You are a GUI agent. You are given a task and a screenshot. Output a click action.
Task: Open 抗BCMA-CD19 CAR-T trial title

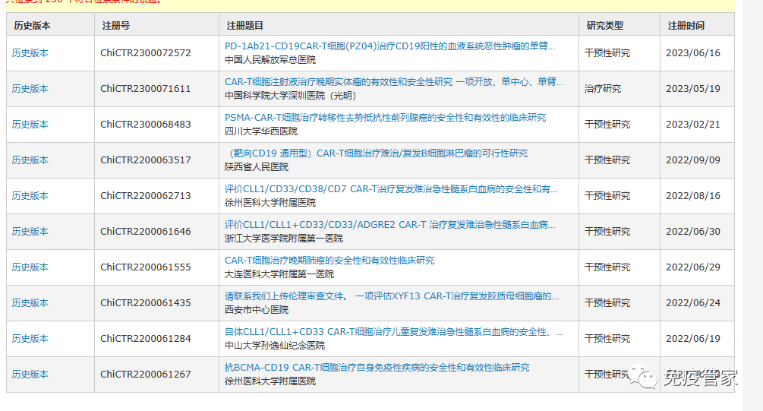click(x=377, y=368)
